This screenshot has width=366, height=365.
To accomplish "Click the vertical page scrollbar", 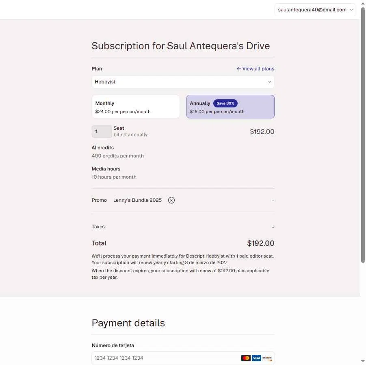I will [363, 134].
